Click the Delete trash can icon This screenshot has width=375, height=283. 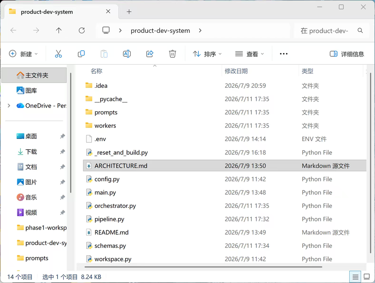(172, 54)
